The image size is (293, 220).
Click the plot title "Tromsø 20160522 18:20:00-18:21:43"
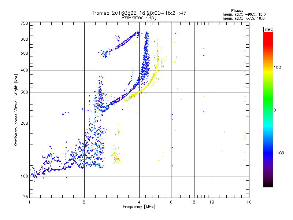coord(139,13)
